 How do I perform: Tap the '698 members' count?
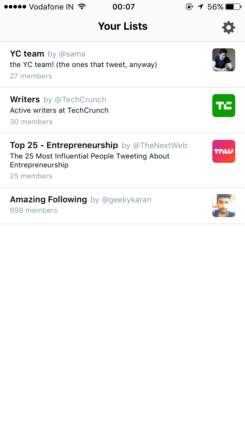[34, 210]
